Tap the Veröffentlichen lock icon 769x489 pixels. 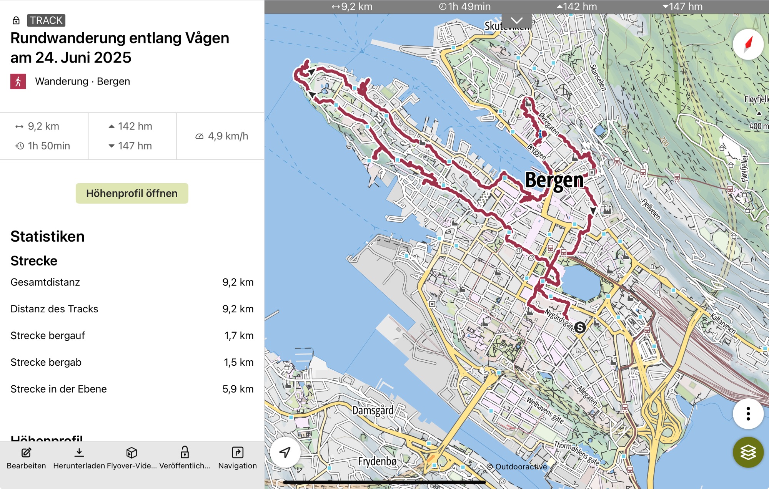click(x=185, y=453)
